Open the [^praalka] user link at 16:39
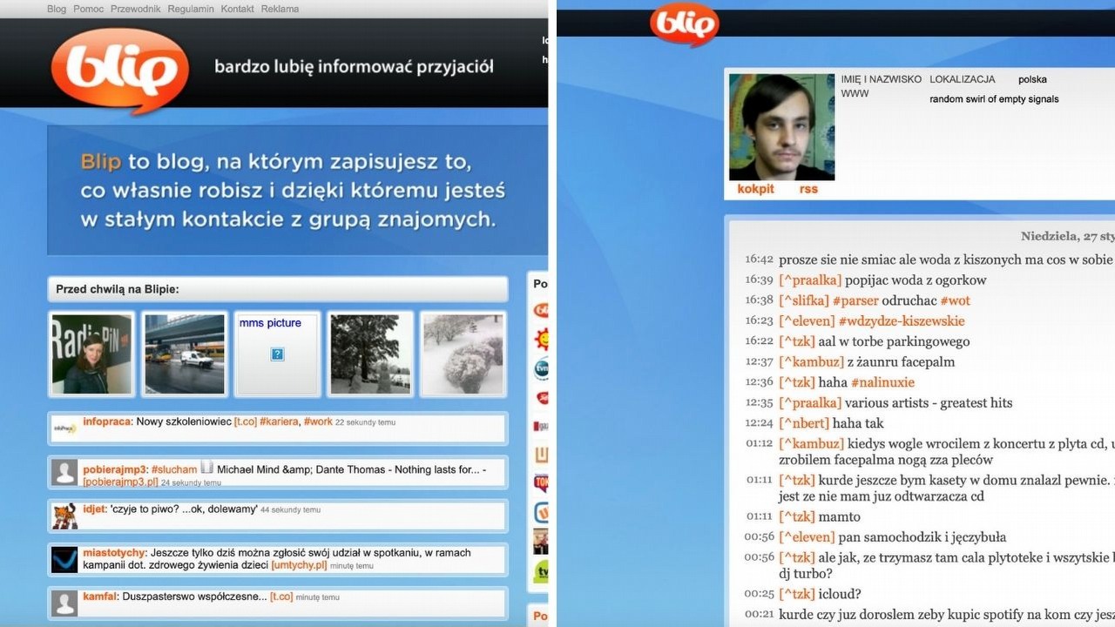Viewport: 1115px width, 627px height. pos(810,280)
